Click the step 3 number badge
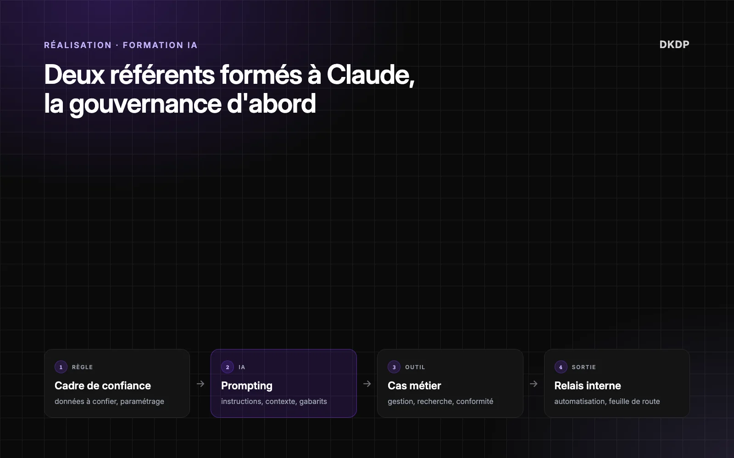The width and height of the screenshot is (734, 458). pyautogui.click(x=394, y=367)
